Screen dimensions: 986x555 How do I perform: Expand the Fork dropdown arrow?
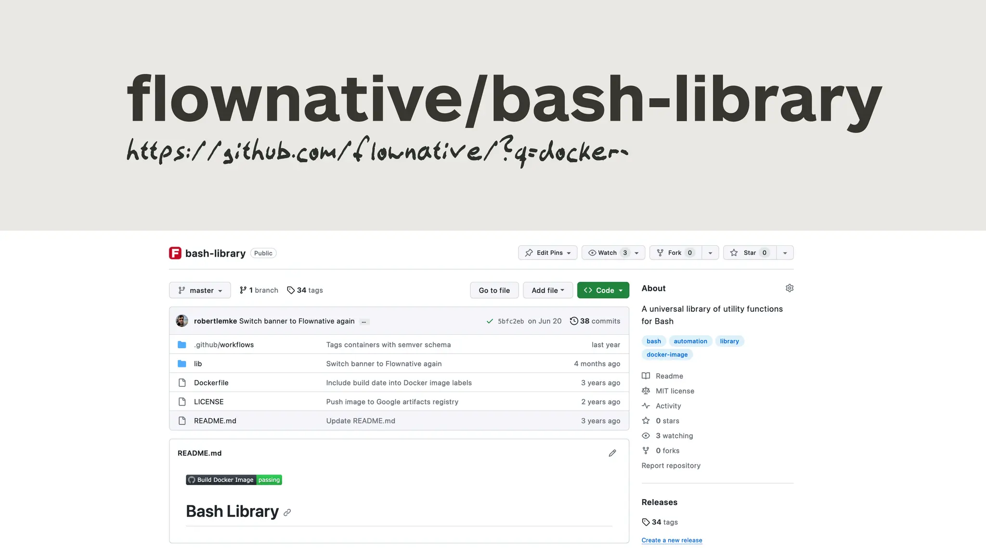click(710, 253)
